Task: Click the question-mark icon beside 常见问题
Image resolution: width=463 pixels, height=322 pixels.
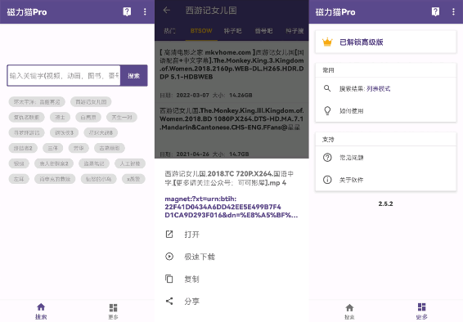Action: [x=327, y=158]
